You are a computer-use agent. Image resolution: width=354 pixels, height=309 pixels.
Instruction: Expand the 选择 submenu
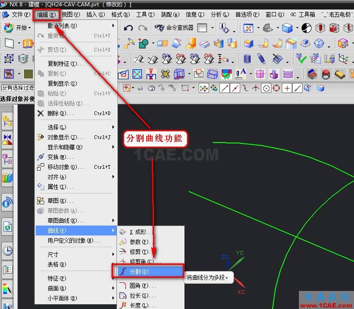coord(76,127)
